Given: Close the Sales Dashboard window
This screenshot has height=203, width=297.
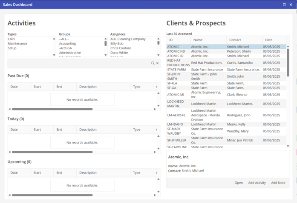Looking at the screenshot, I should 291,5.
